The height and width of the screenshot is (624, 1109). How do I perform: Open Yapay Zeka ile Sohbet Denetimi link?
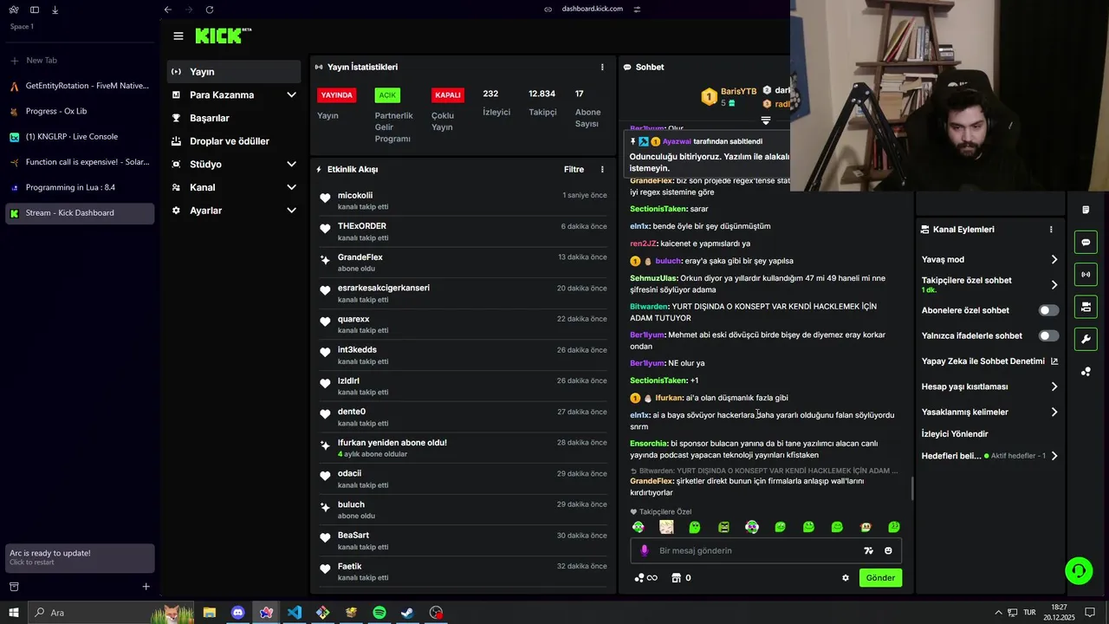pos(989,361)
